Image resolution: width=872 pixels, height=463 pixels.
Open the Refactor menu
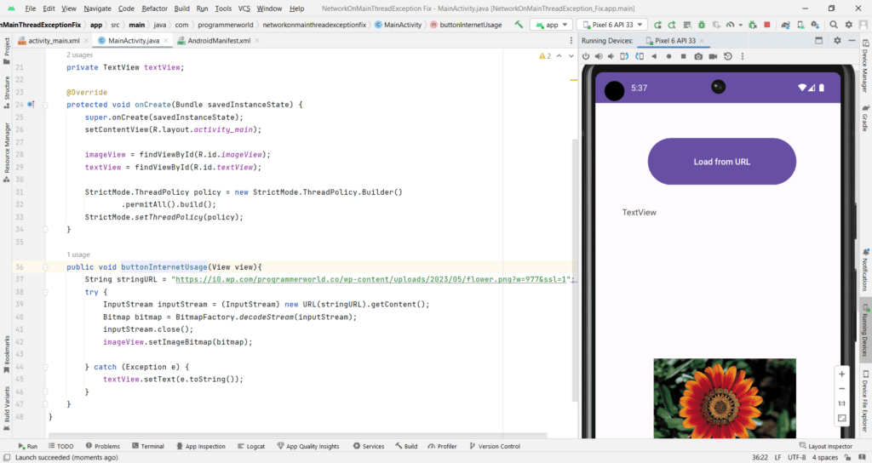coord(155,9)
